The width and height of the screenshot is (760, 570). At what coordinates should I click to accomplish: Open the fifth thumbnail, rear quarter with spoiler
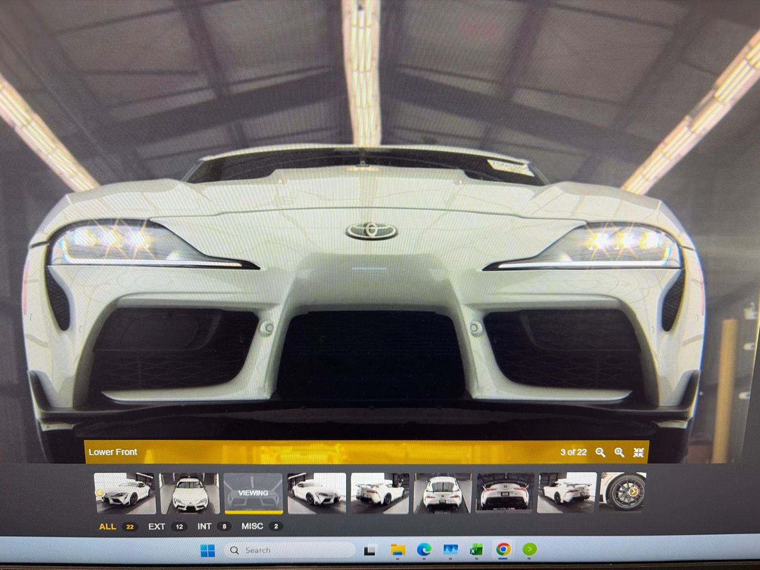coord(380,494)
